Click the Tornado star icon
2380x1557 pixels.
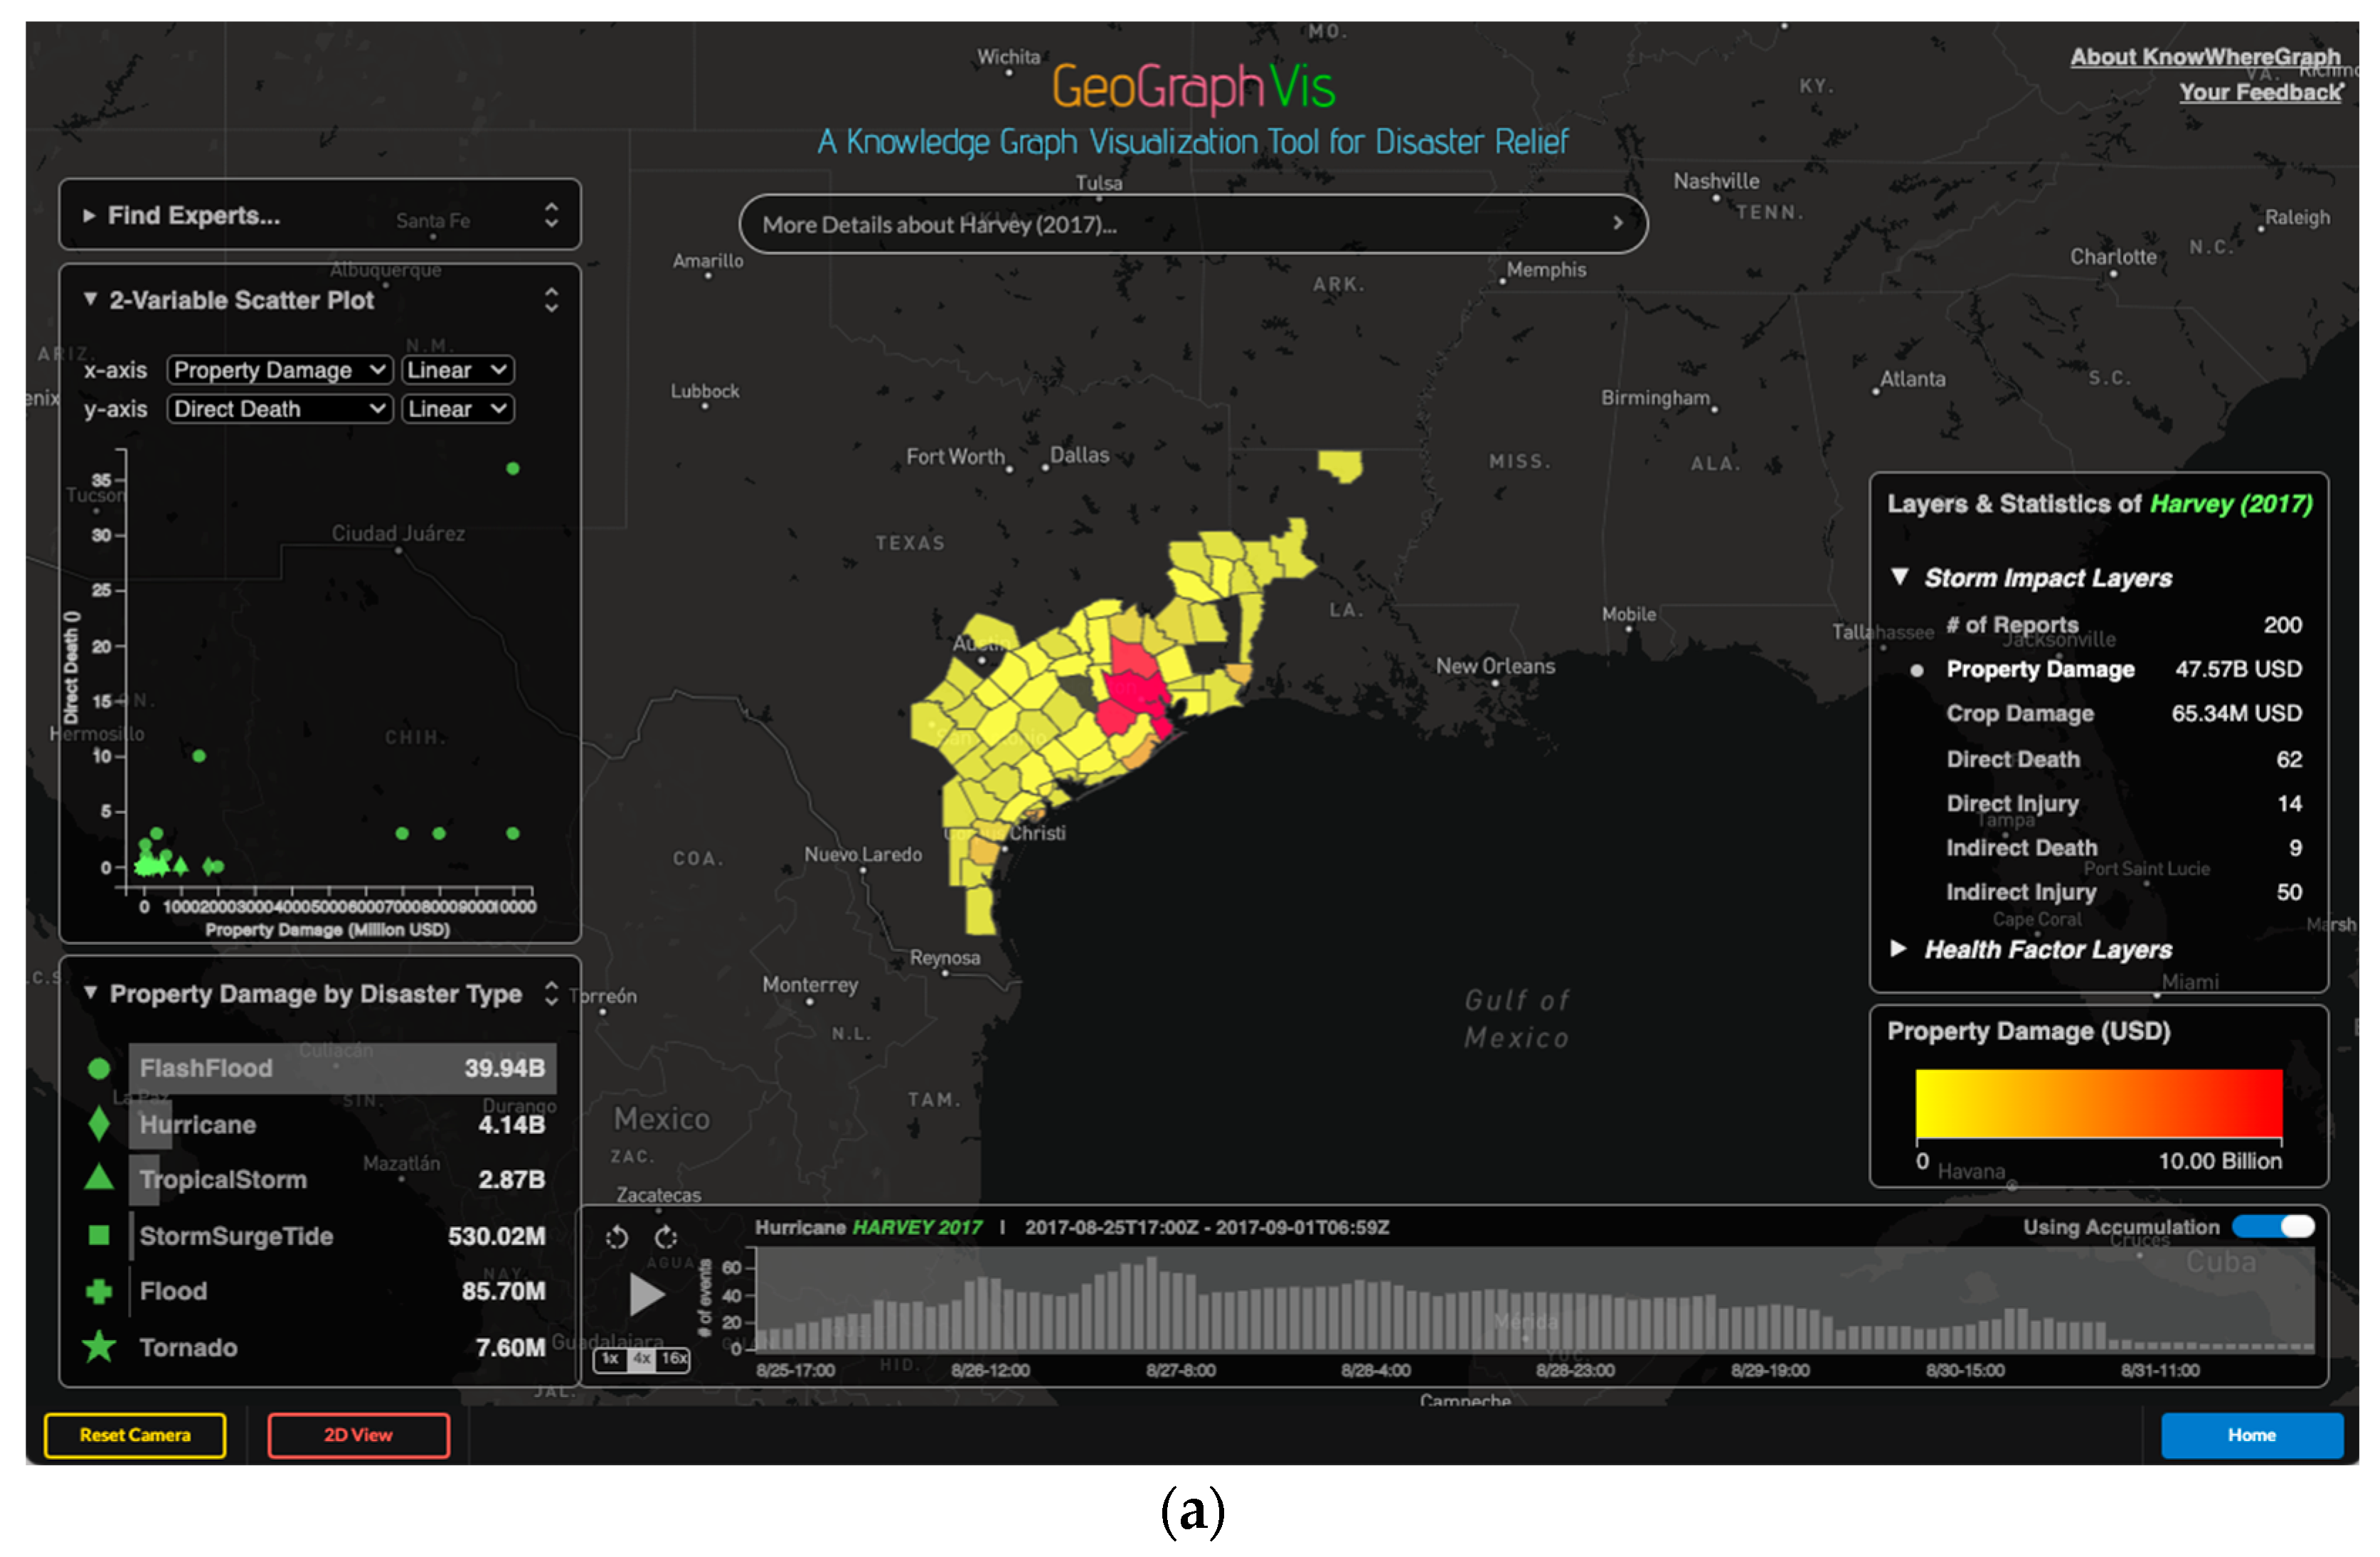pos(99,1346)
